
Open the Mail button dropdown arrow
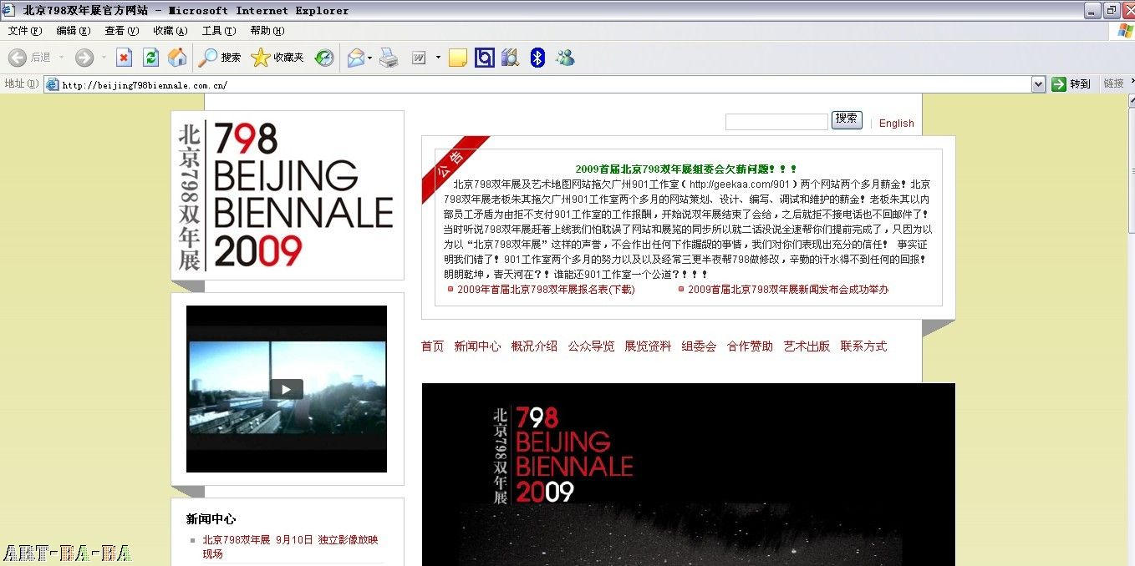370,58
